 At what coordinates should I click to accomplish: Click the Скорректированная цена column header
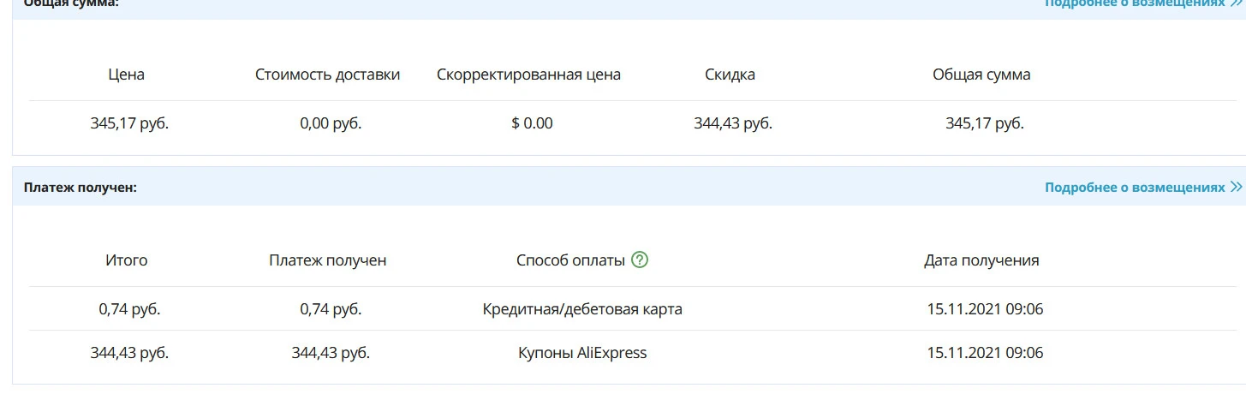[528, 75]
